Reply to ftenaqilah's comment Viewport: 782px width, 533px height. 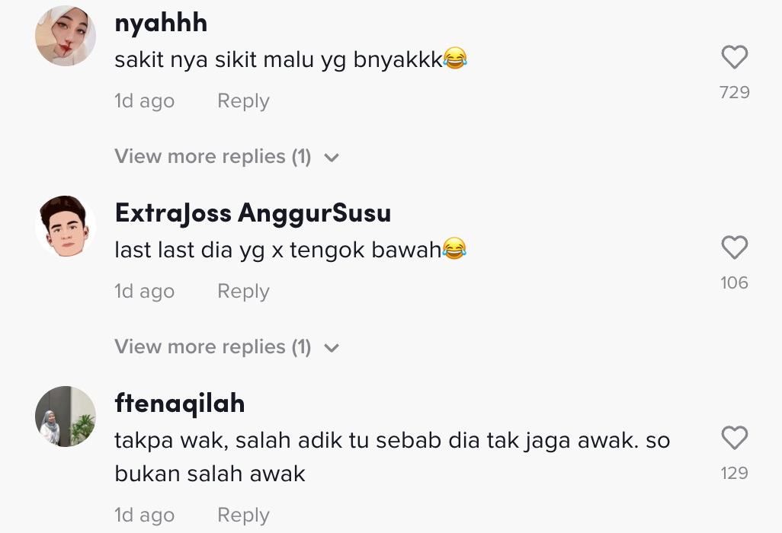[243, 515]
